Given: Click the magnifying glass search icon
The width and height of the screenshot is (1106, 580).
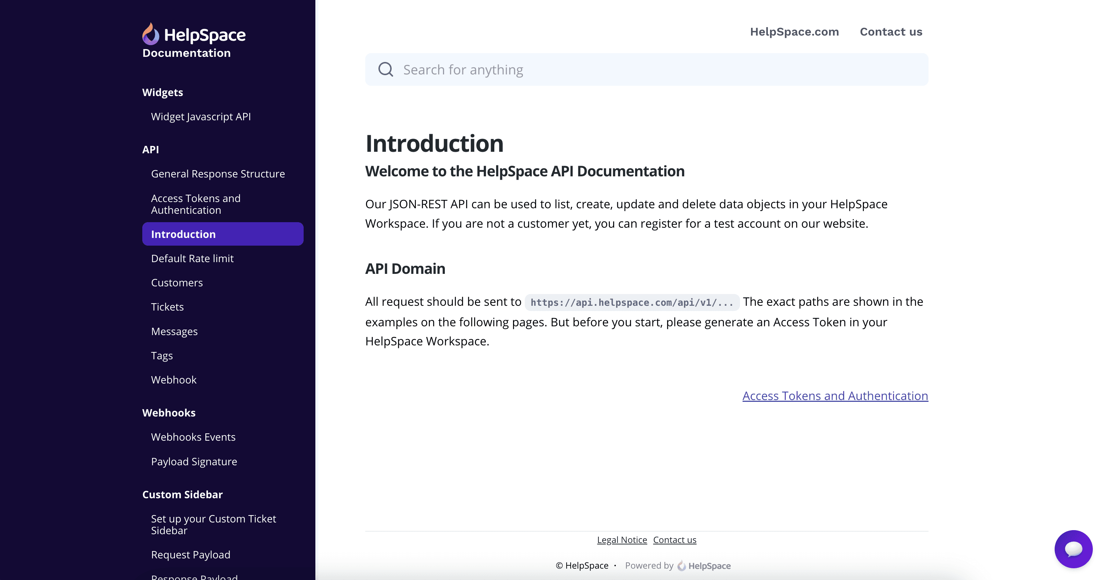Looking at the screenshot, I should (385, 70).
